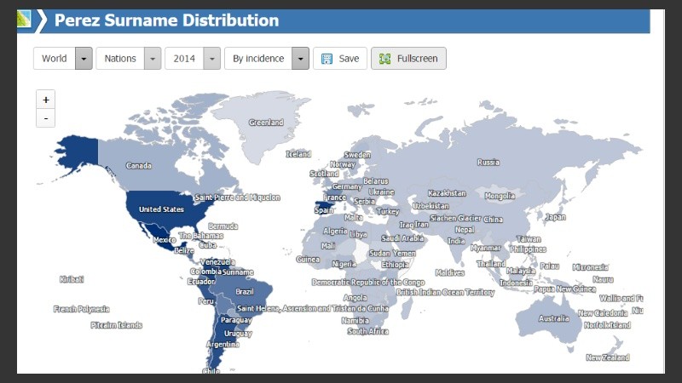Click Russia on the map
682x383 pixels.
488,162
